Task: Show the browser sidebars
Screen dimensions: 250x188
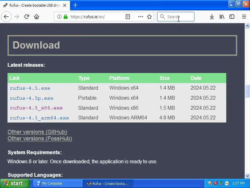Action: (x=232, y=17)
